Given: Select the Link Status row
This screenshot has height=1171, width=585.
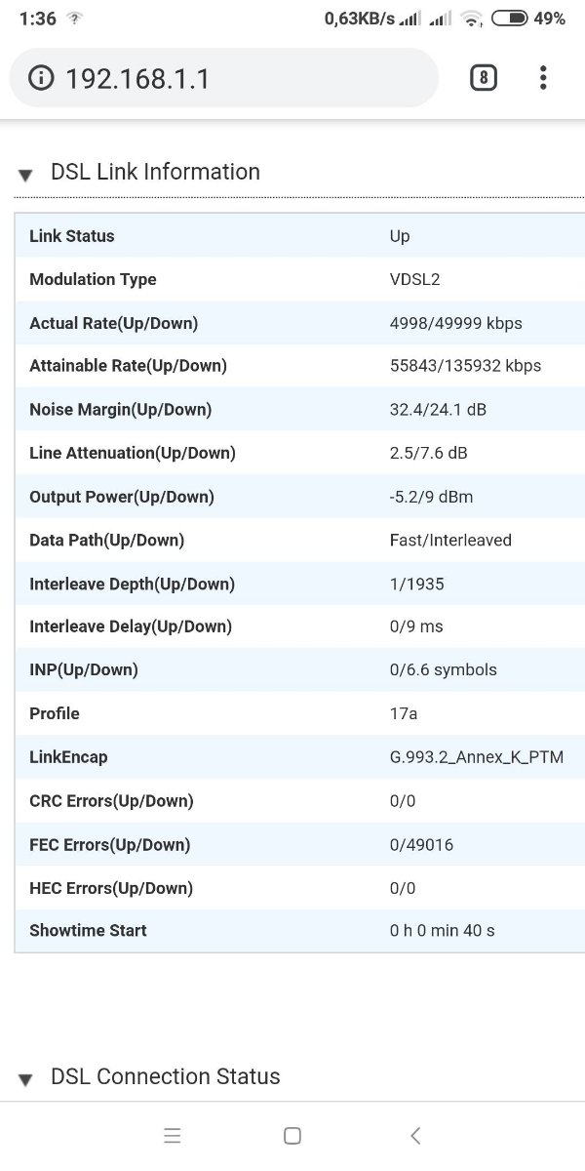Looking at the screenshot, I should pyautogui.click(x=299, y=236).
